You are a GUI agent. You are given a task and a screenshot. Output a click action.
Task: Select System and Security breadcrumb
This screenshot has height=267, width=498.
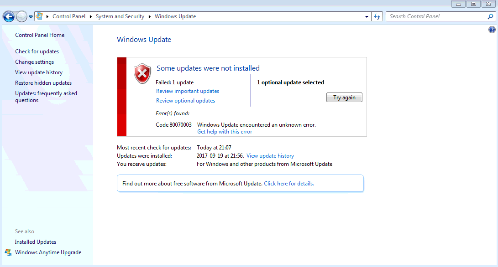[x=120, y=16]
